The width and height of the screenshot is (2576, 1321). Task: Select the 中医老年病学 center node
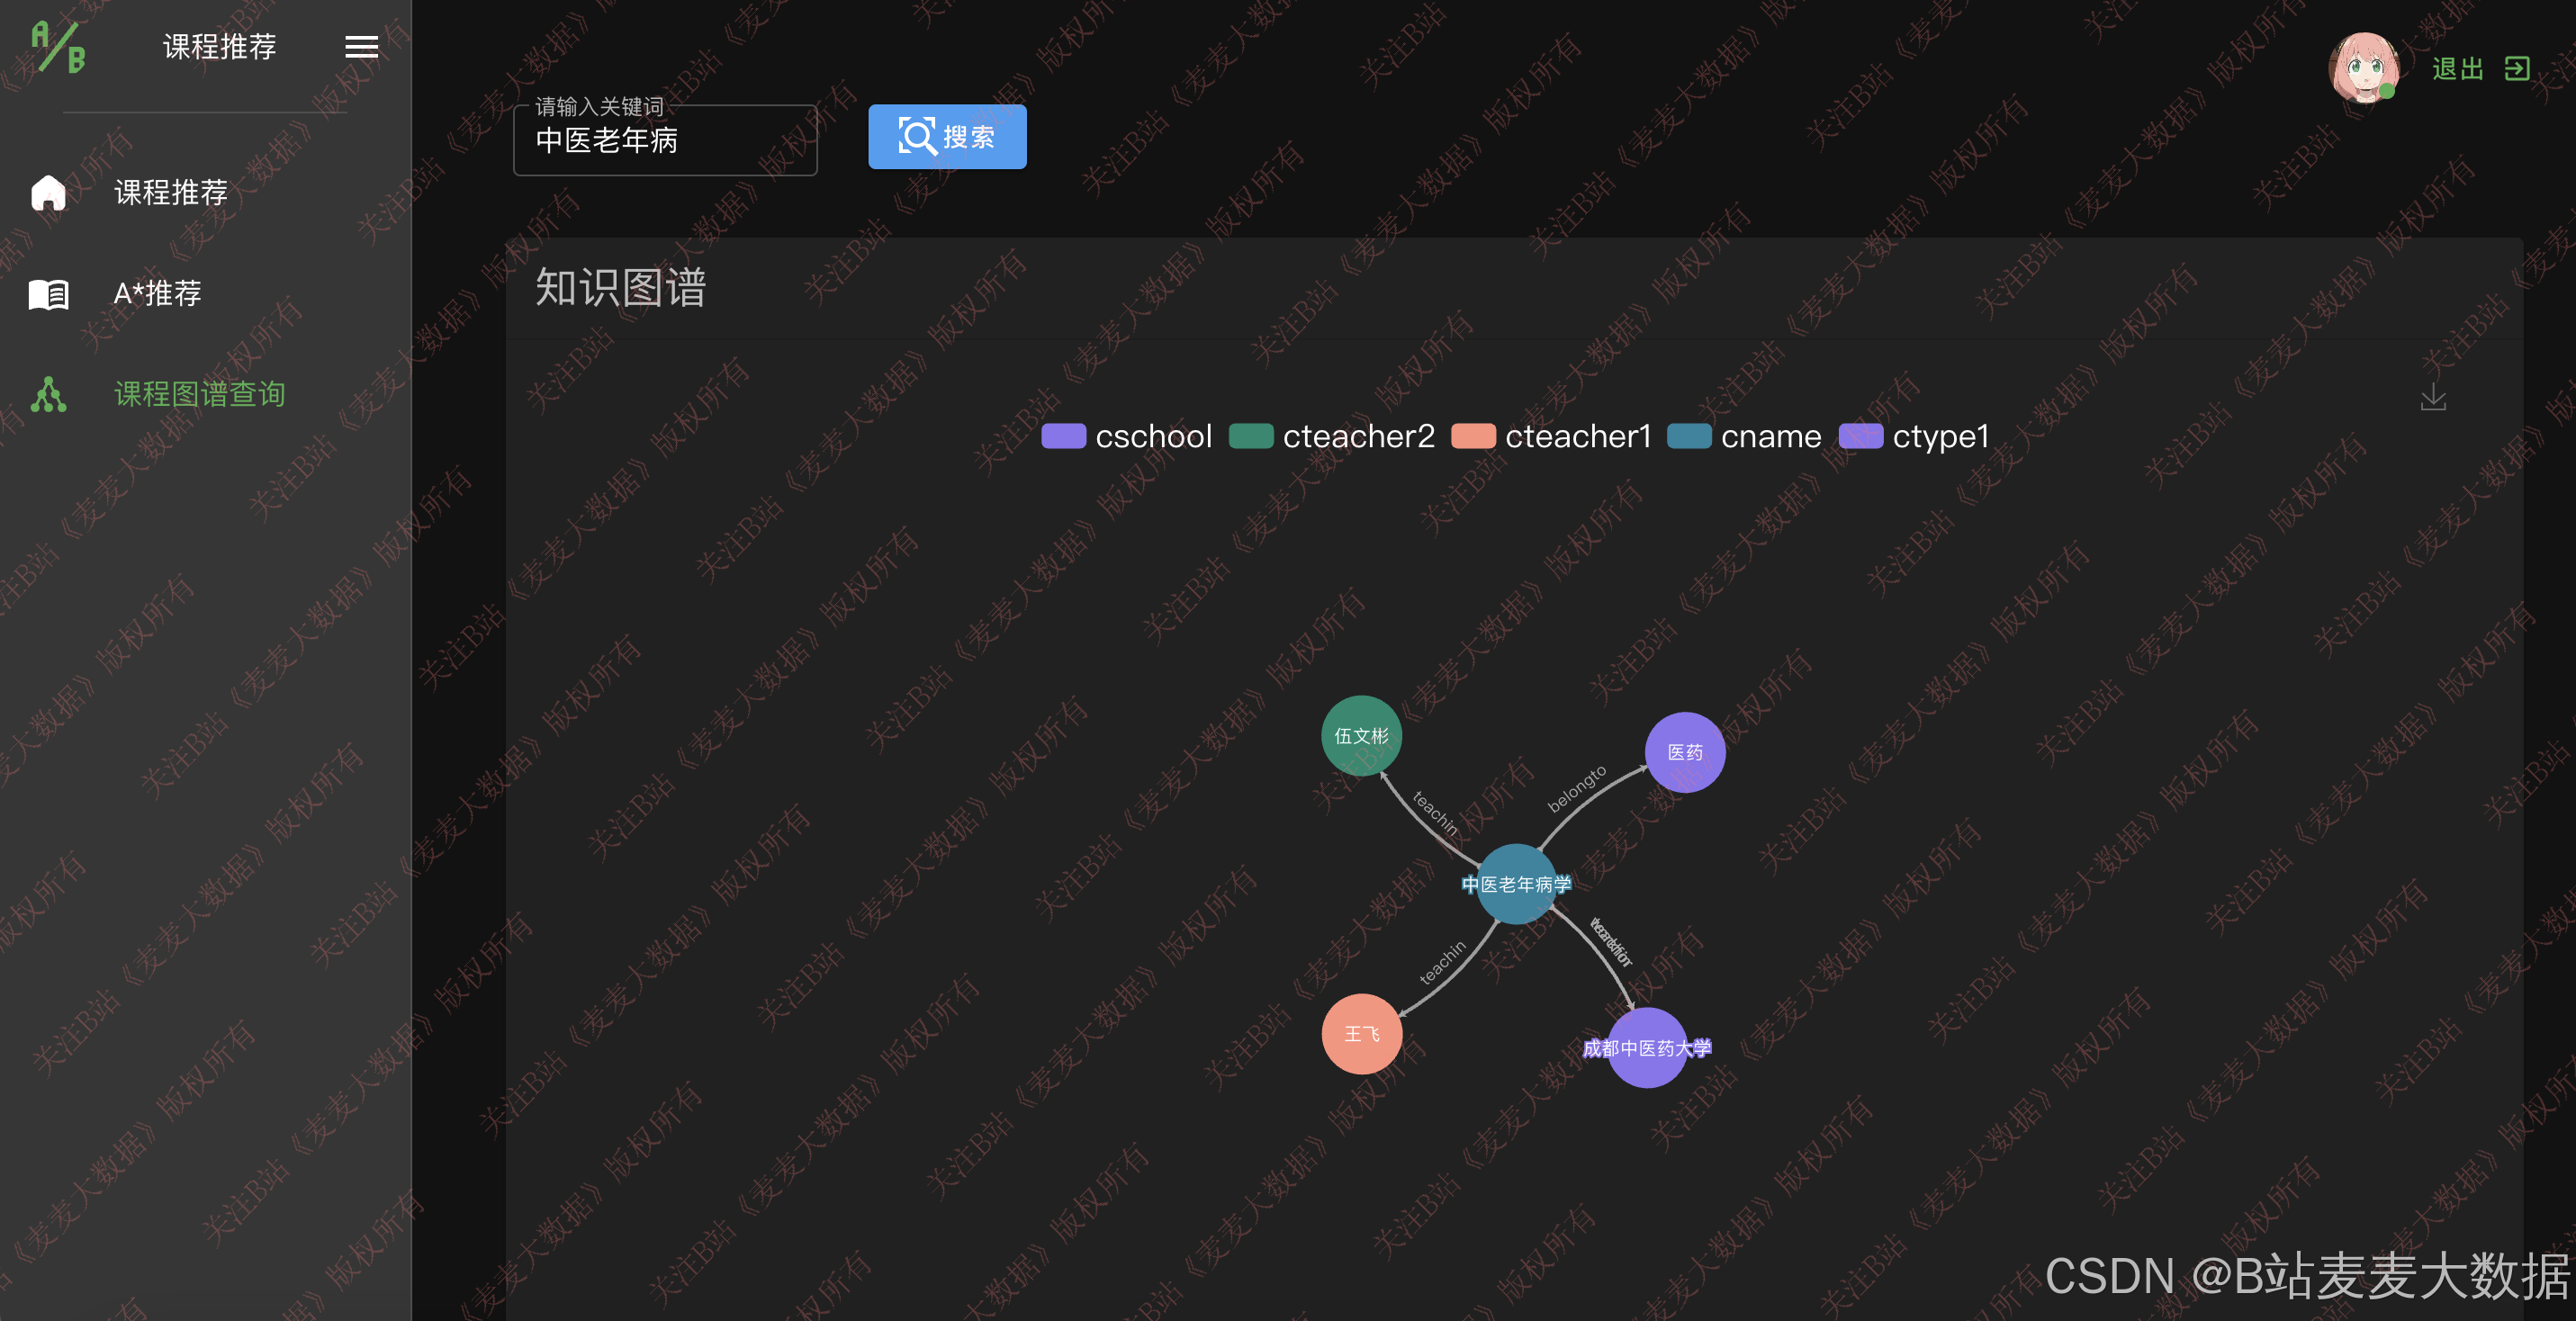[1516, 884]
